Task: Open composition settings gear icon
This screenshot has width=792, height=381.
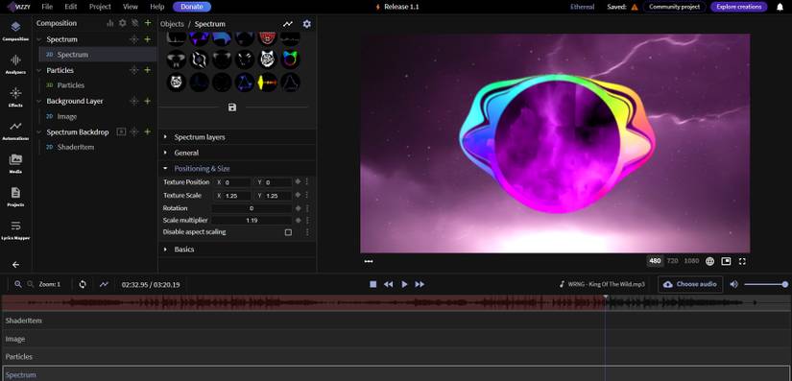Action: [x=122, y=23]
